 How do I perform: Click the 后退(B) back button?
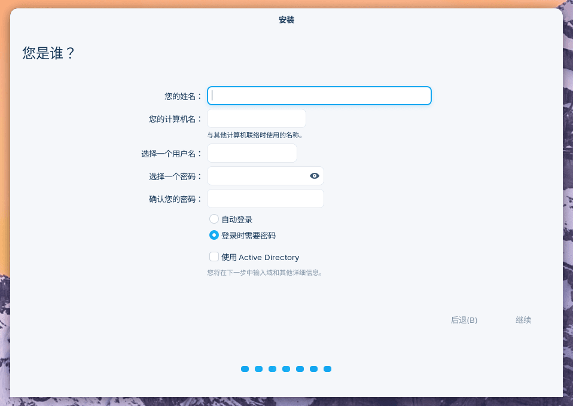tap(464, 320)
